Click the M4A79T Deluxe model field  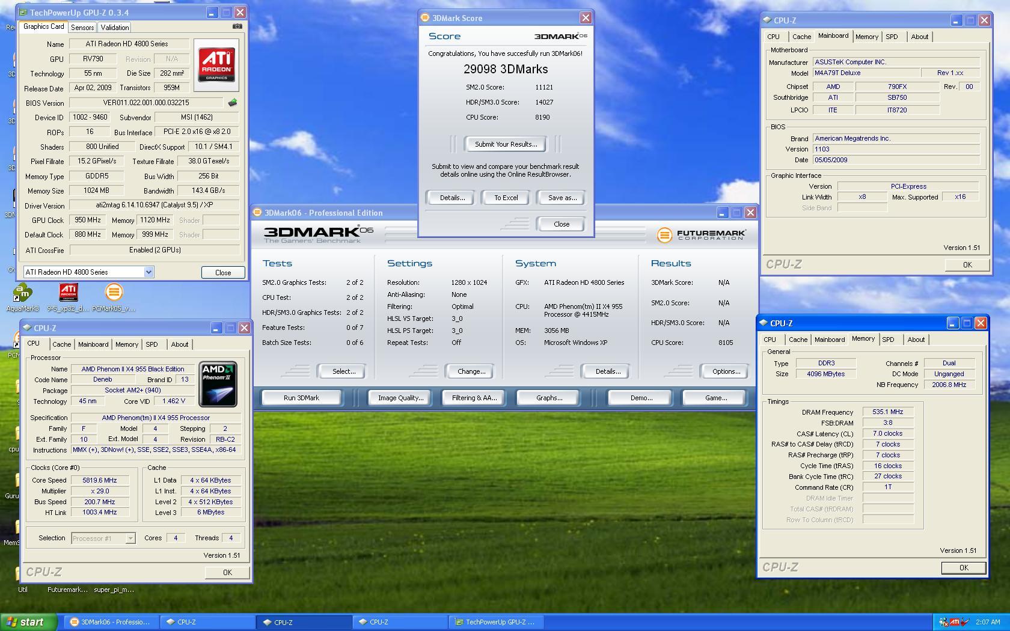(866, 73)
